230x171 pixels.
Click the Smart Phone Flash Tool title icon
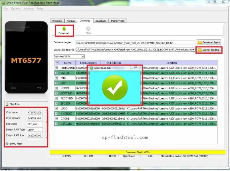[3, 3]
